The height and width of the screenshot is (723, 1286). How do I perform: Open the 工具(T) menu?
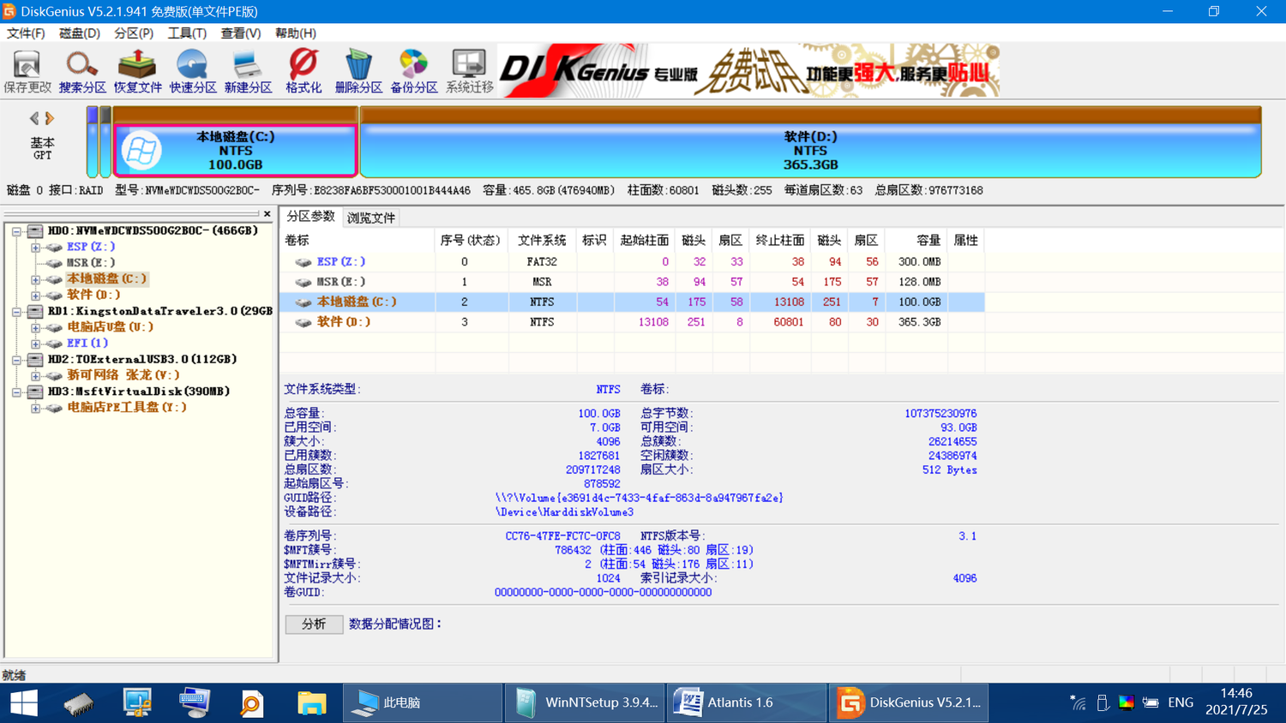[187, 33]
